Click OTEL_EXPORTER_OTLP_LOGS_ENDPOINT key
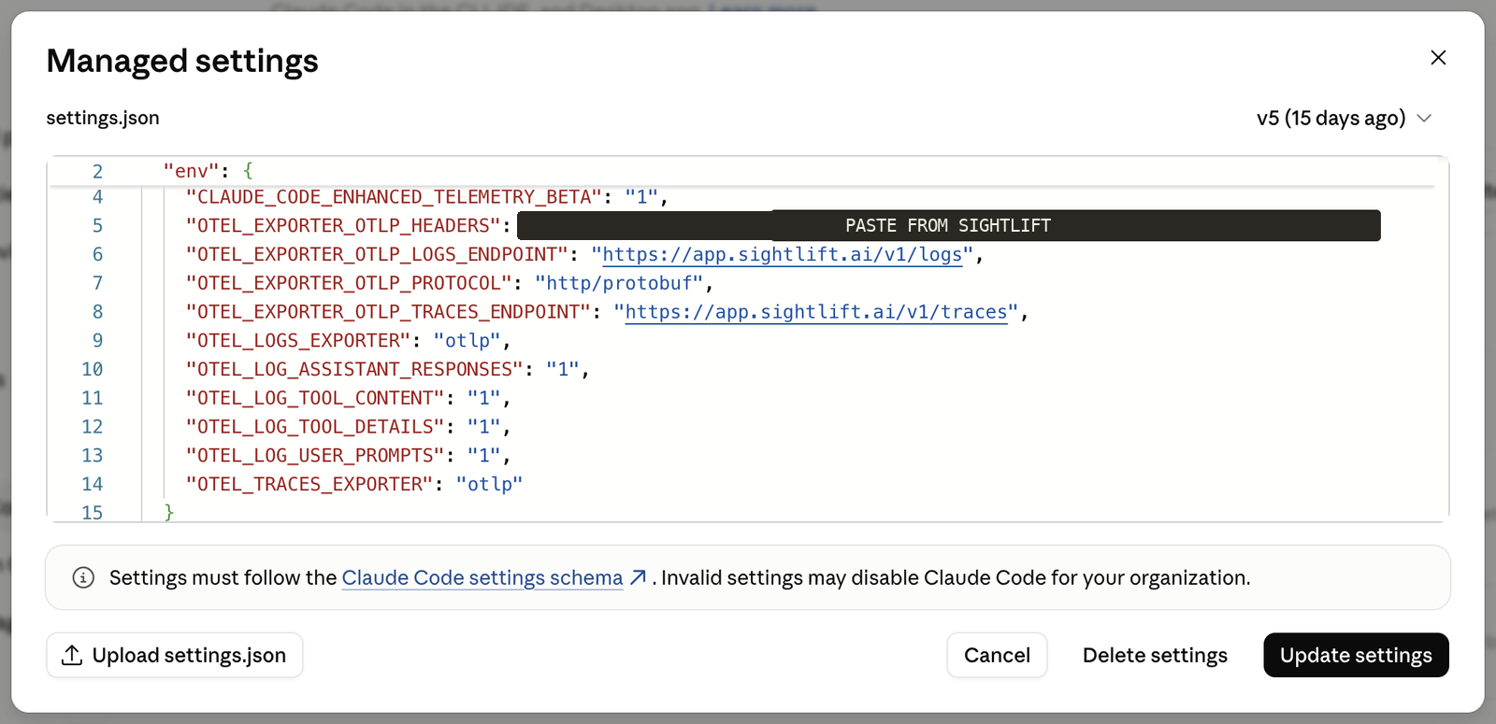This screenshot has height=724, width=1496. tap(377, 254)
